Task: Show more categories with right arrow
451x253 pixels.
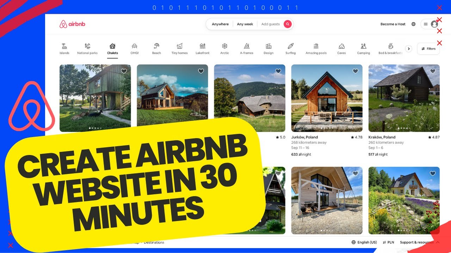Action: [408, 49]
